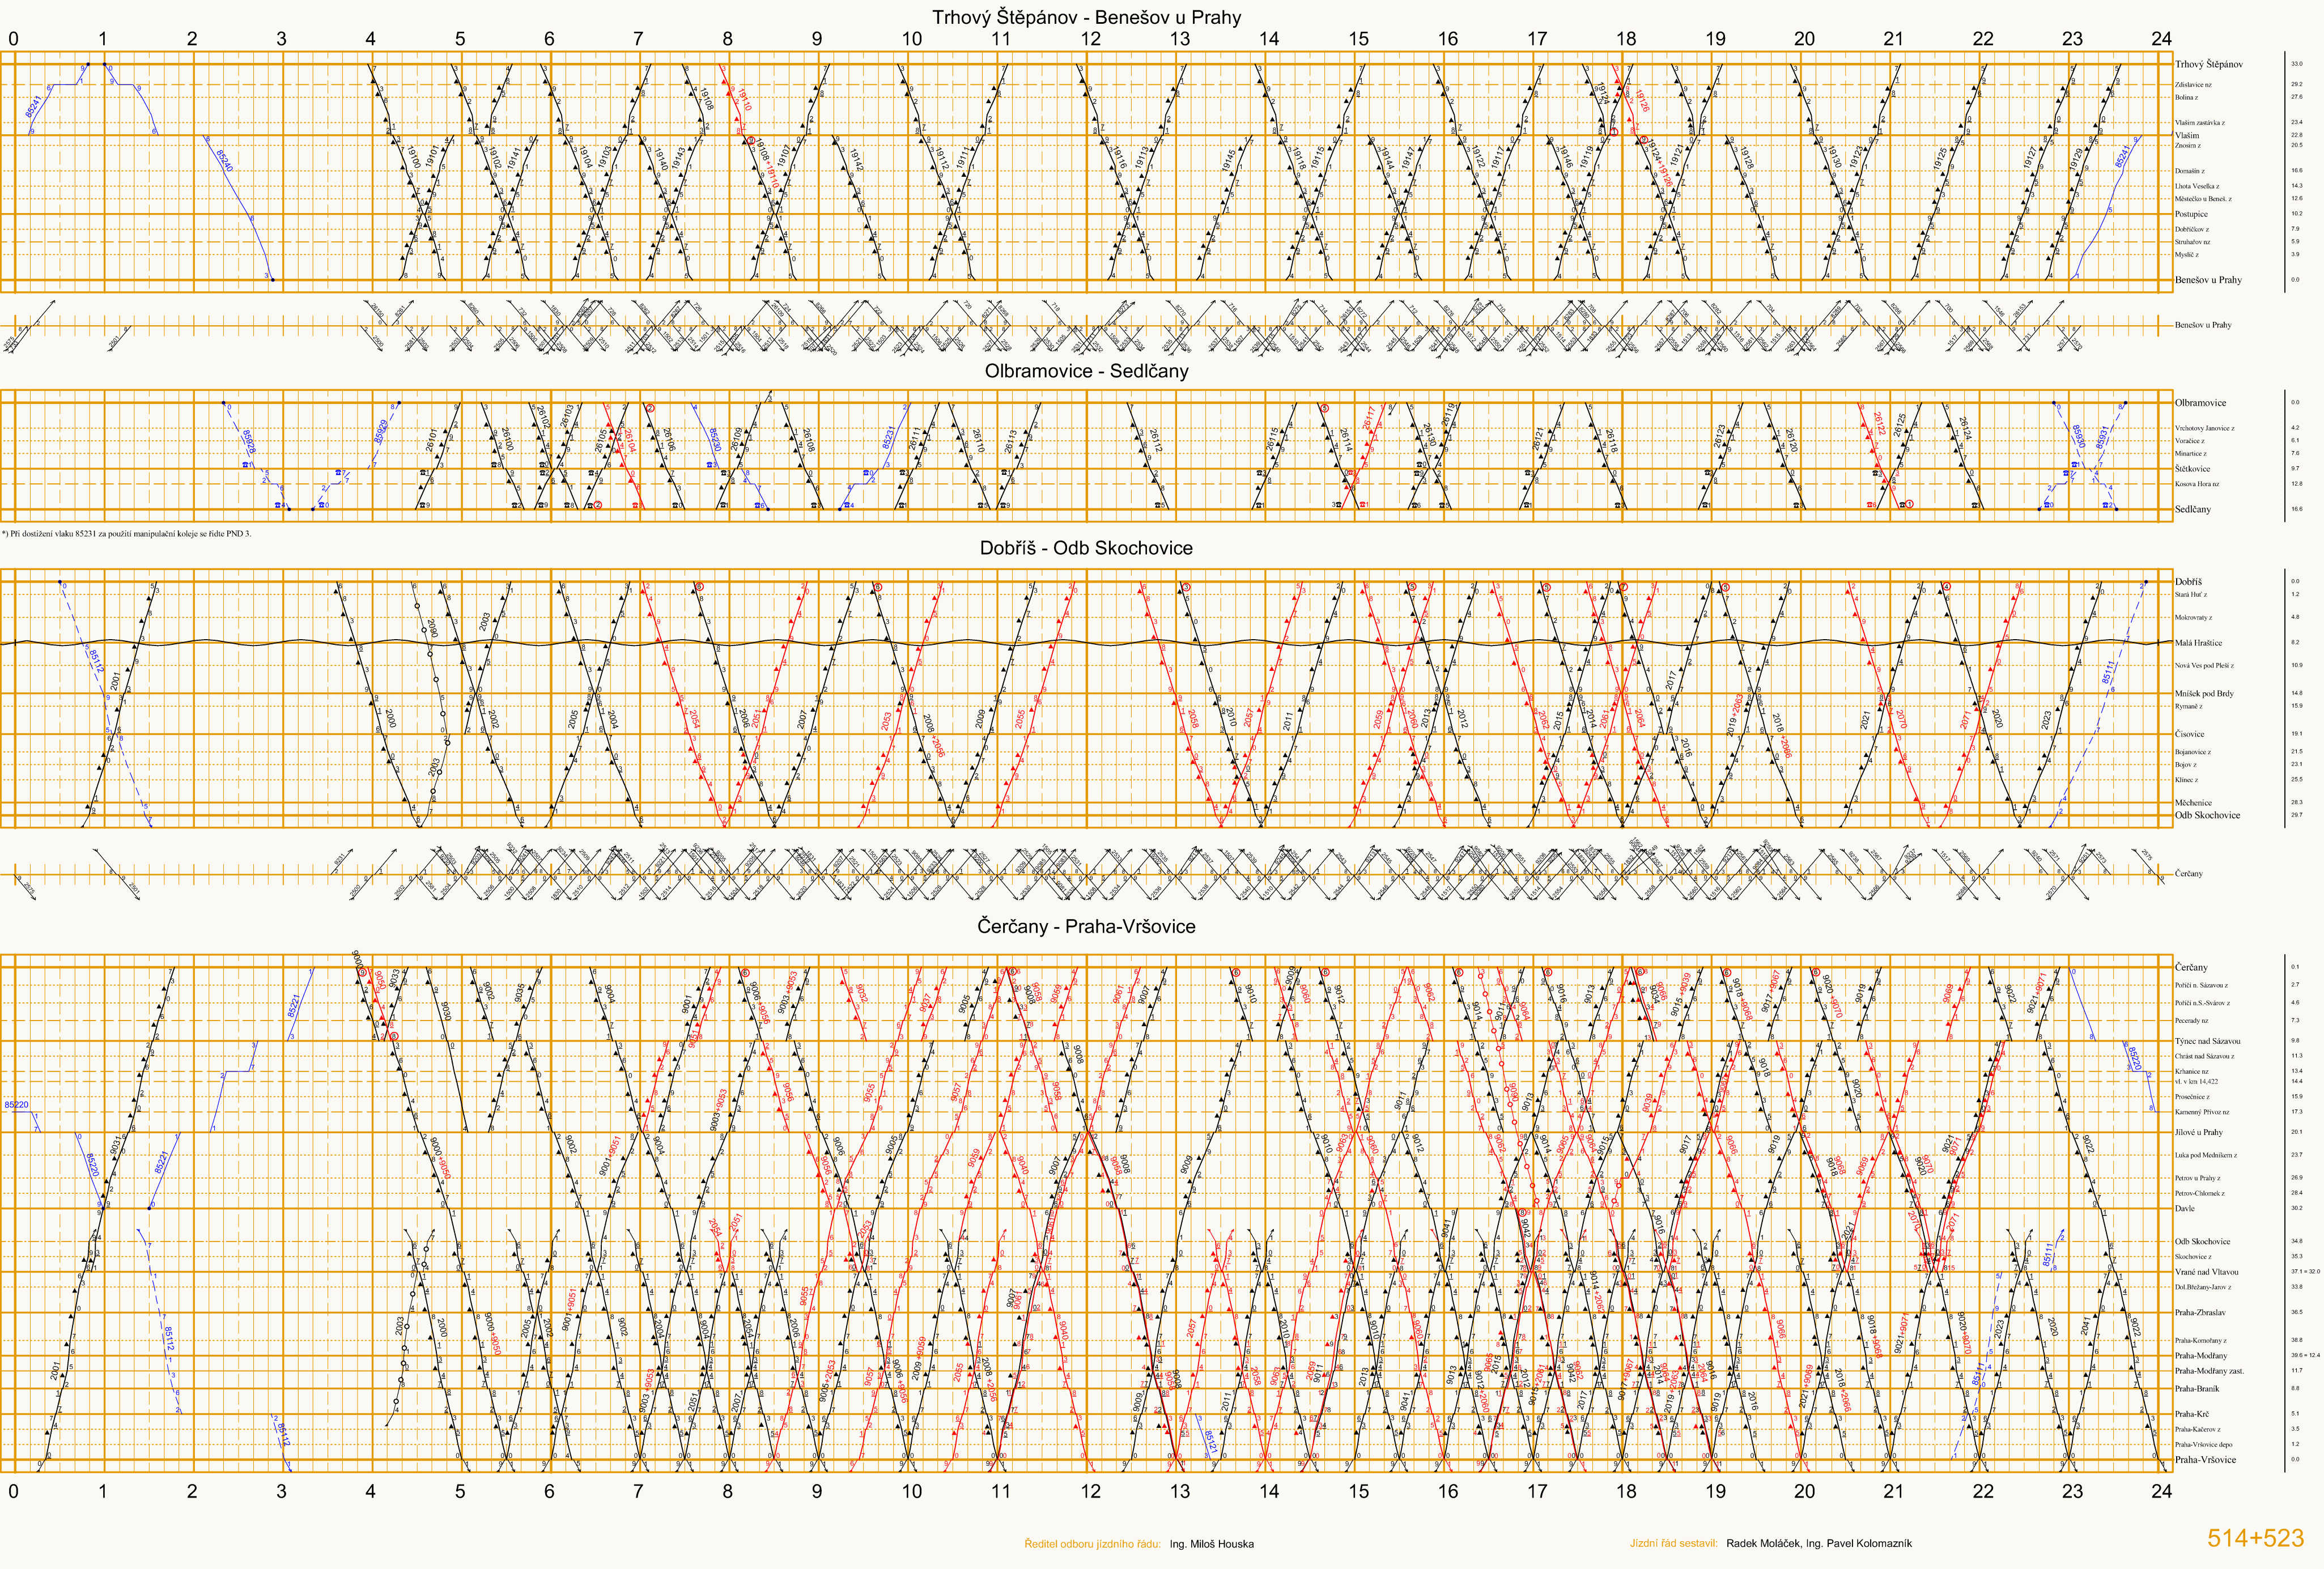Click blue train number 85220 at left edge

pyautogui.click(x=16, y=1105)
